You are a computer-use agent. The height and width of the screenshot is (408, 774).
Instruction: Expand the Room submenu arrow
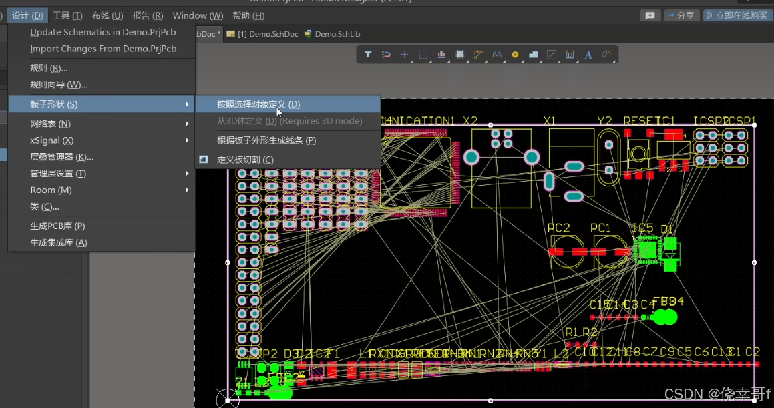186,190
